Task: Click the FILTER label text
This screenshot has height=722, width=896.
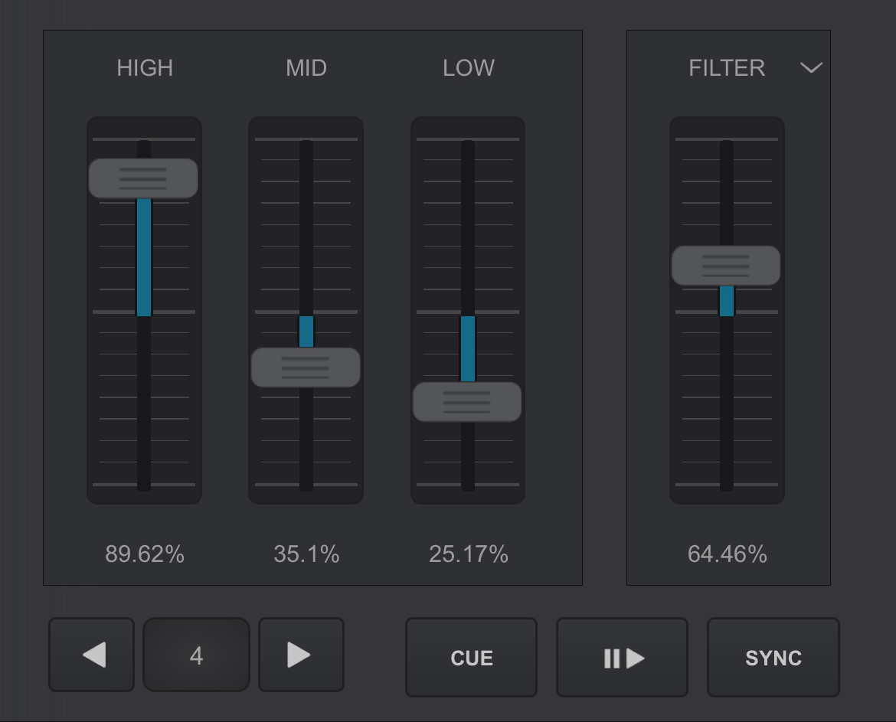Action: tap(726, 68)
